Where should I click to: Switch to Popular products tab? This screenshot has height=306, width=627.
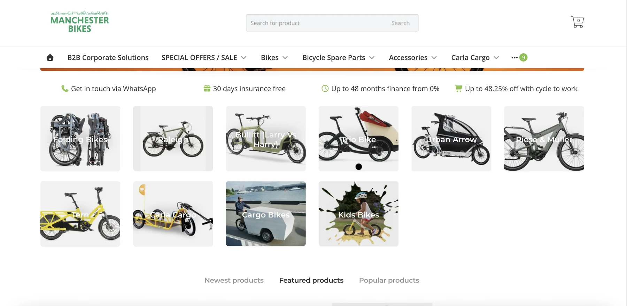point(389,280)
